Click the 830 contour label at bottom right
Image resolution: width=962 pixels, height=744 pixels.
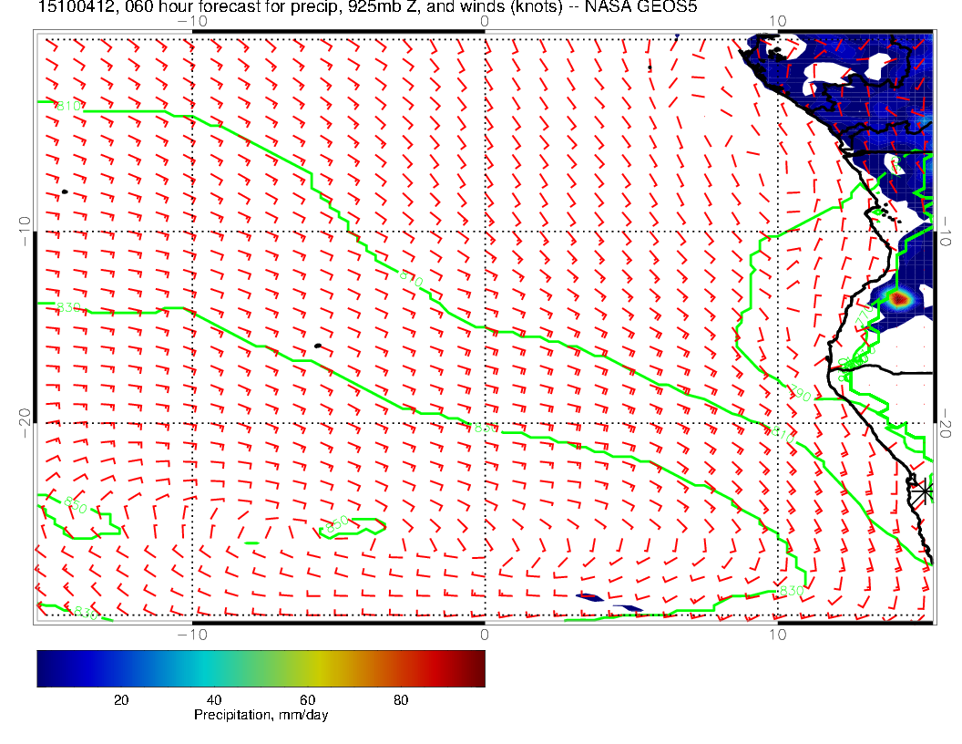click(x=791, y=592)
